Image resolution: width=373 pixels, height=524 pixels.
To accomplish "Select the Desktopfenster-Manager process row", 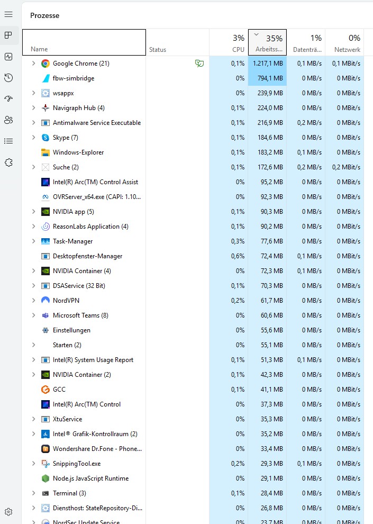I will [193, 256].
